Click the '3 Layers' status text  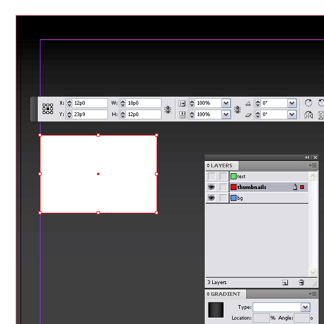click(x=217, y=282)
